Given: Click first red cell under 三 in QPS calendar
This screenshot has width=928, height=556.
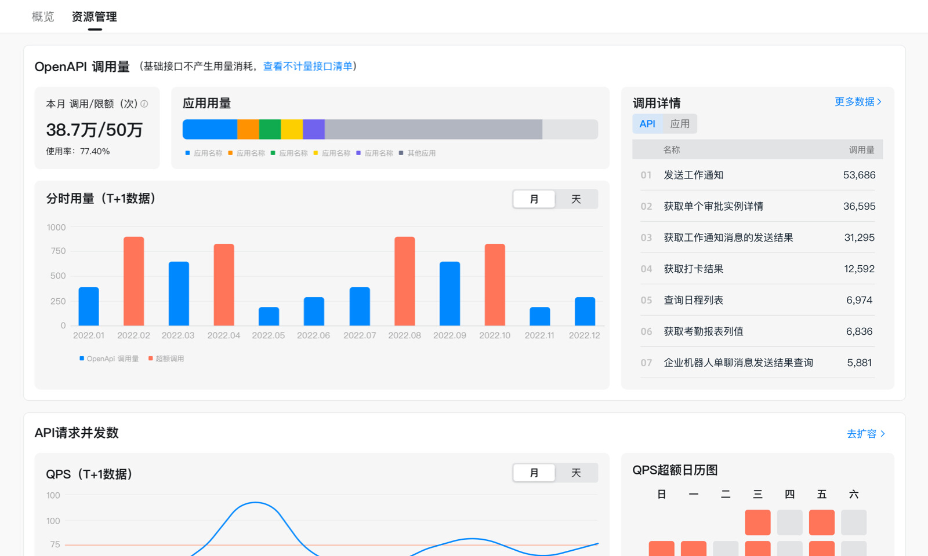Looking at the screenshot, I should coord(757,522).
